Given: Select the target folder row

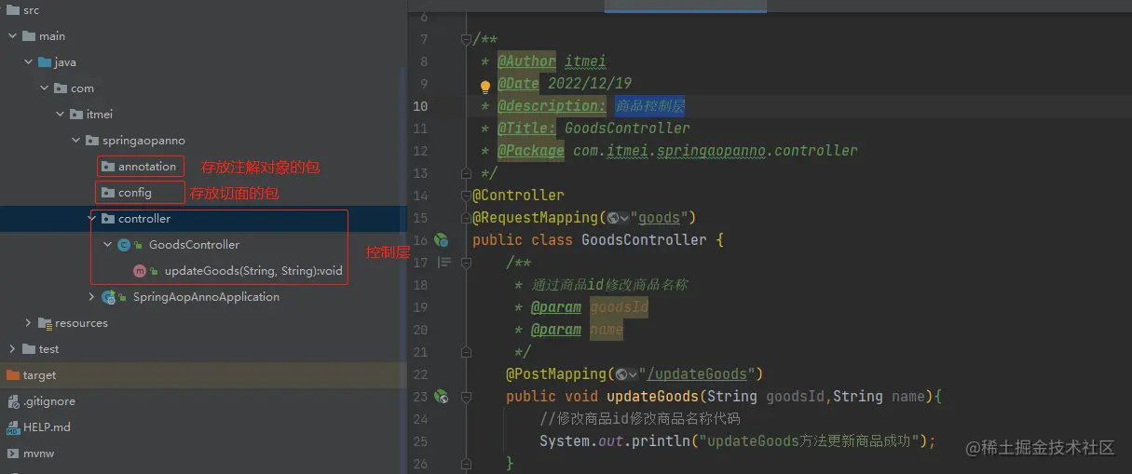Looking at the screenshot, I should click(x=203, y=375).
